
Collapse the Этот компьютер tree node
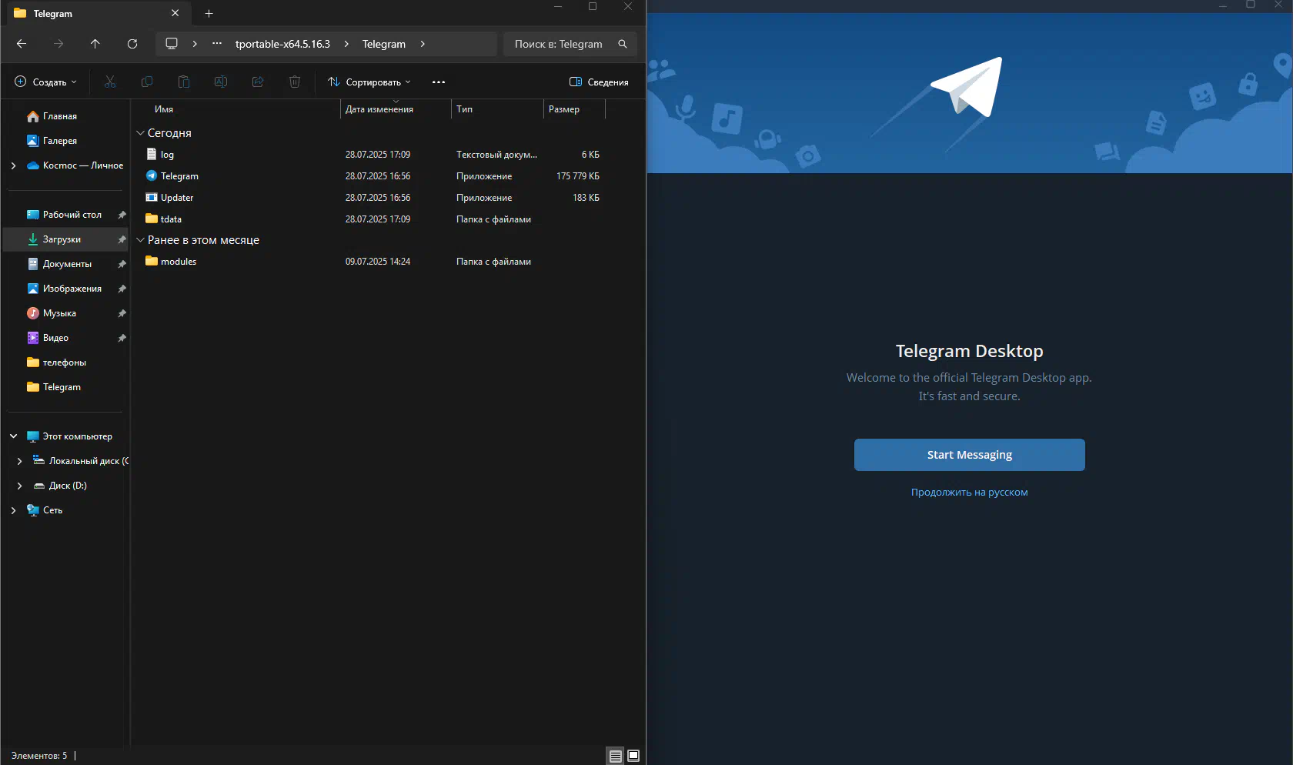click(13, 436)
